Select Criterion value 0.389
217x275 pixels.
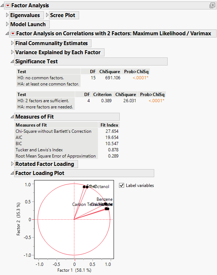point(106,101)
